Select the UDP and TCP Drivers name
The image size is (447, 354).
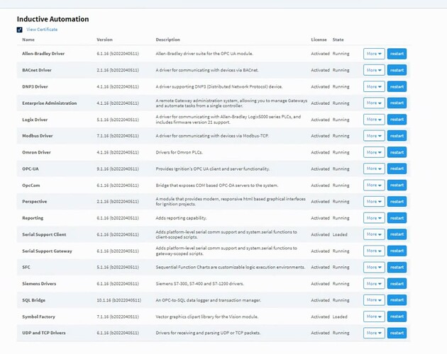pos(44,333)
